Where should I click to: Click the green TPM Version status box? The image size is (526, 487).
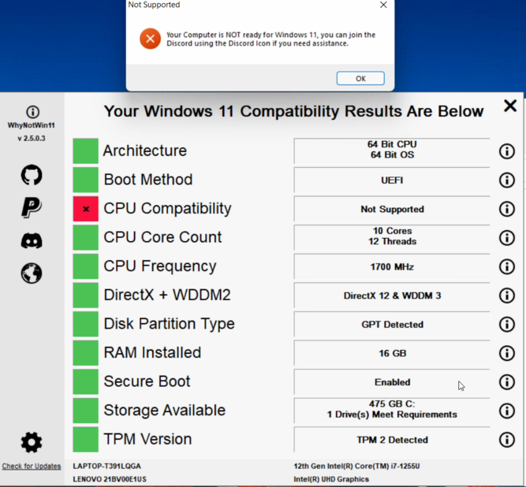[x=85, y=440]
